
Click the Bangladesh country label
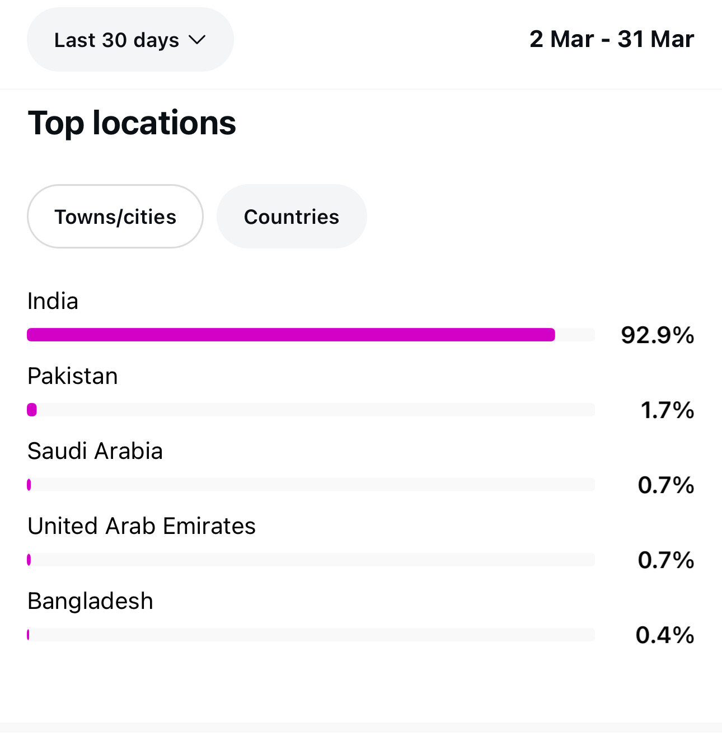pos(90,601)
